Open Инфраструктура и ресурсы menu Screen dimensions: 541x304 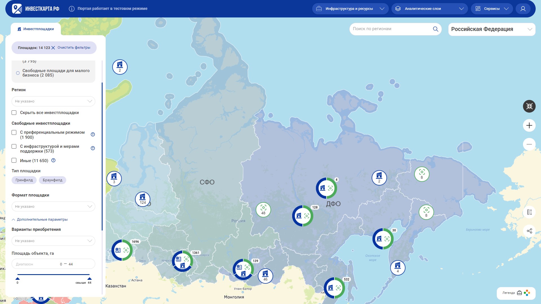click(x=350, y=9)
